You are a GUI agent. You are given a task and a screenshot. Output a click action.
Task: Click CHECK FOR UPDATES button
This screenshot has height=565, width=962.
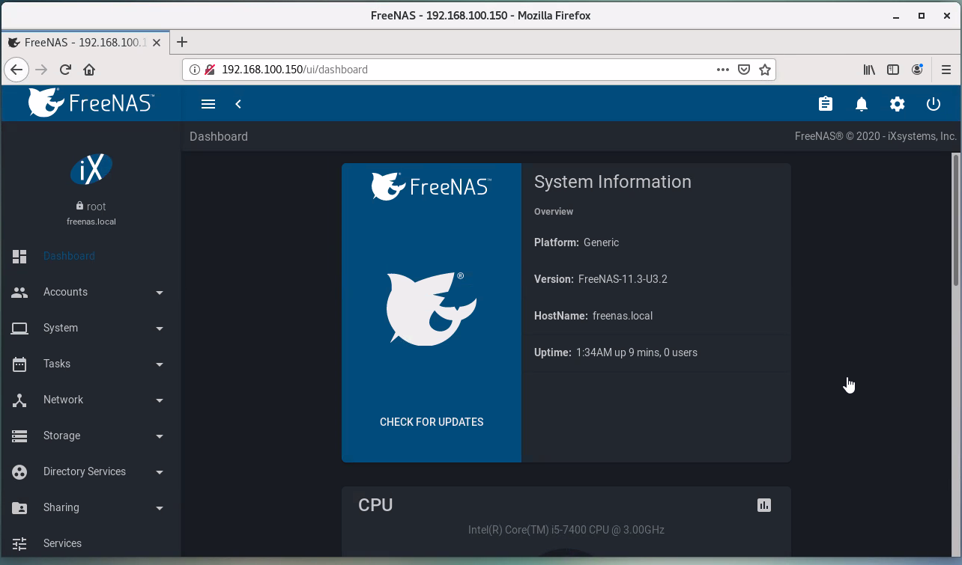pos(432,422)
